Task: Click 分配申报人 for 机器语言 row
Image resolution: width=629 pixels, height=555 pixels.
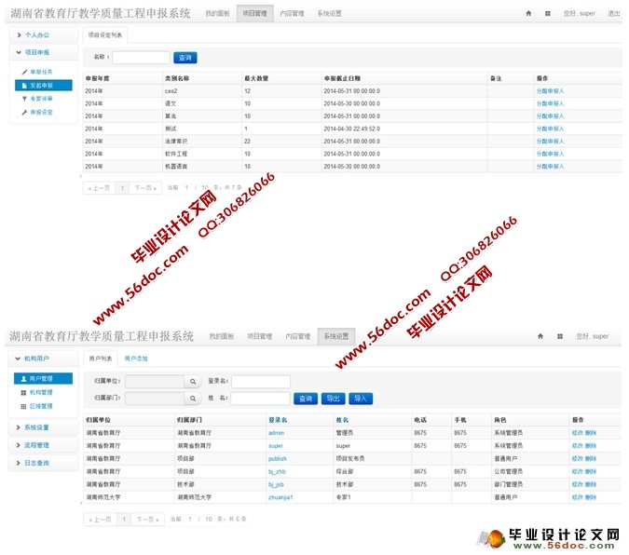Action: pyautogui.click(x=550, y=167)
